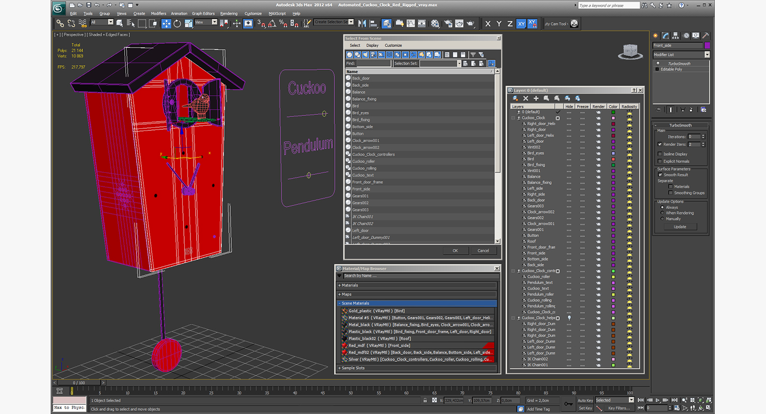
Task: Toggle the Angle Snap icon
Action: [x=272, y=23]
